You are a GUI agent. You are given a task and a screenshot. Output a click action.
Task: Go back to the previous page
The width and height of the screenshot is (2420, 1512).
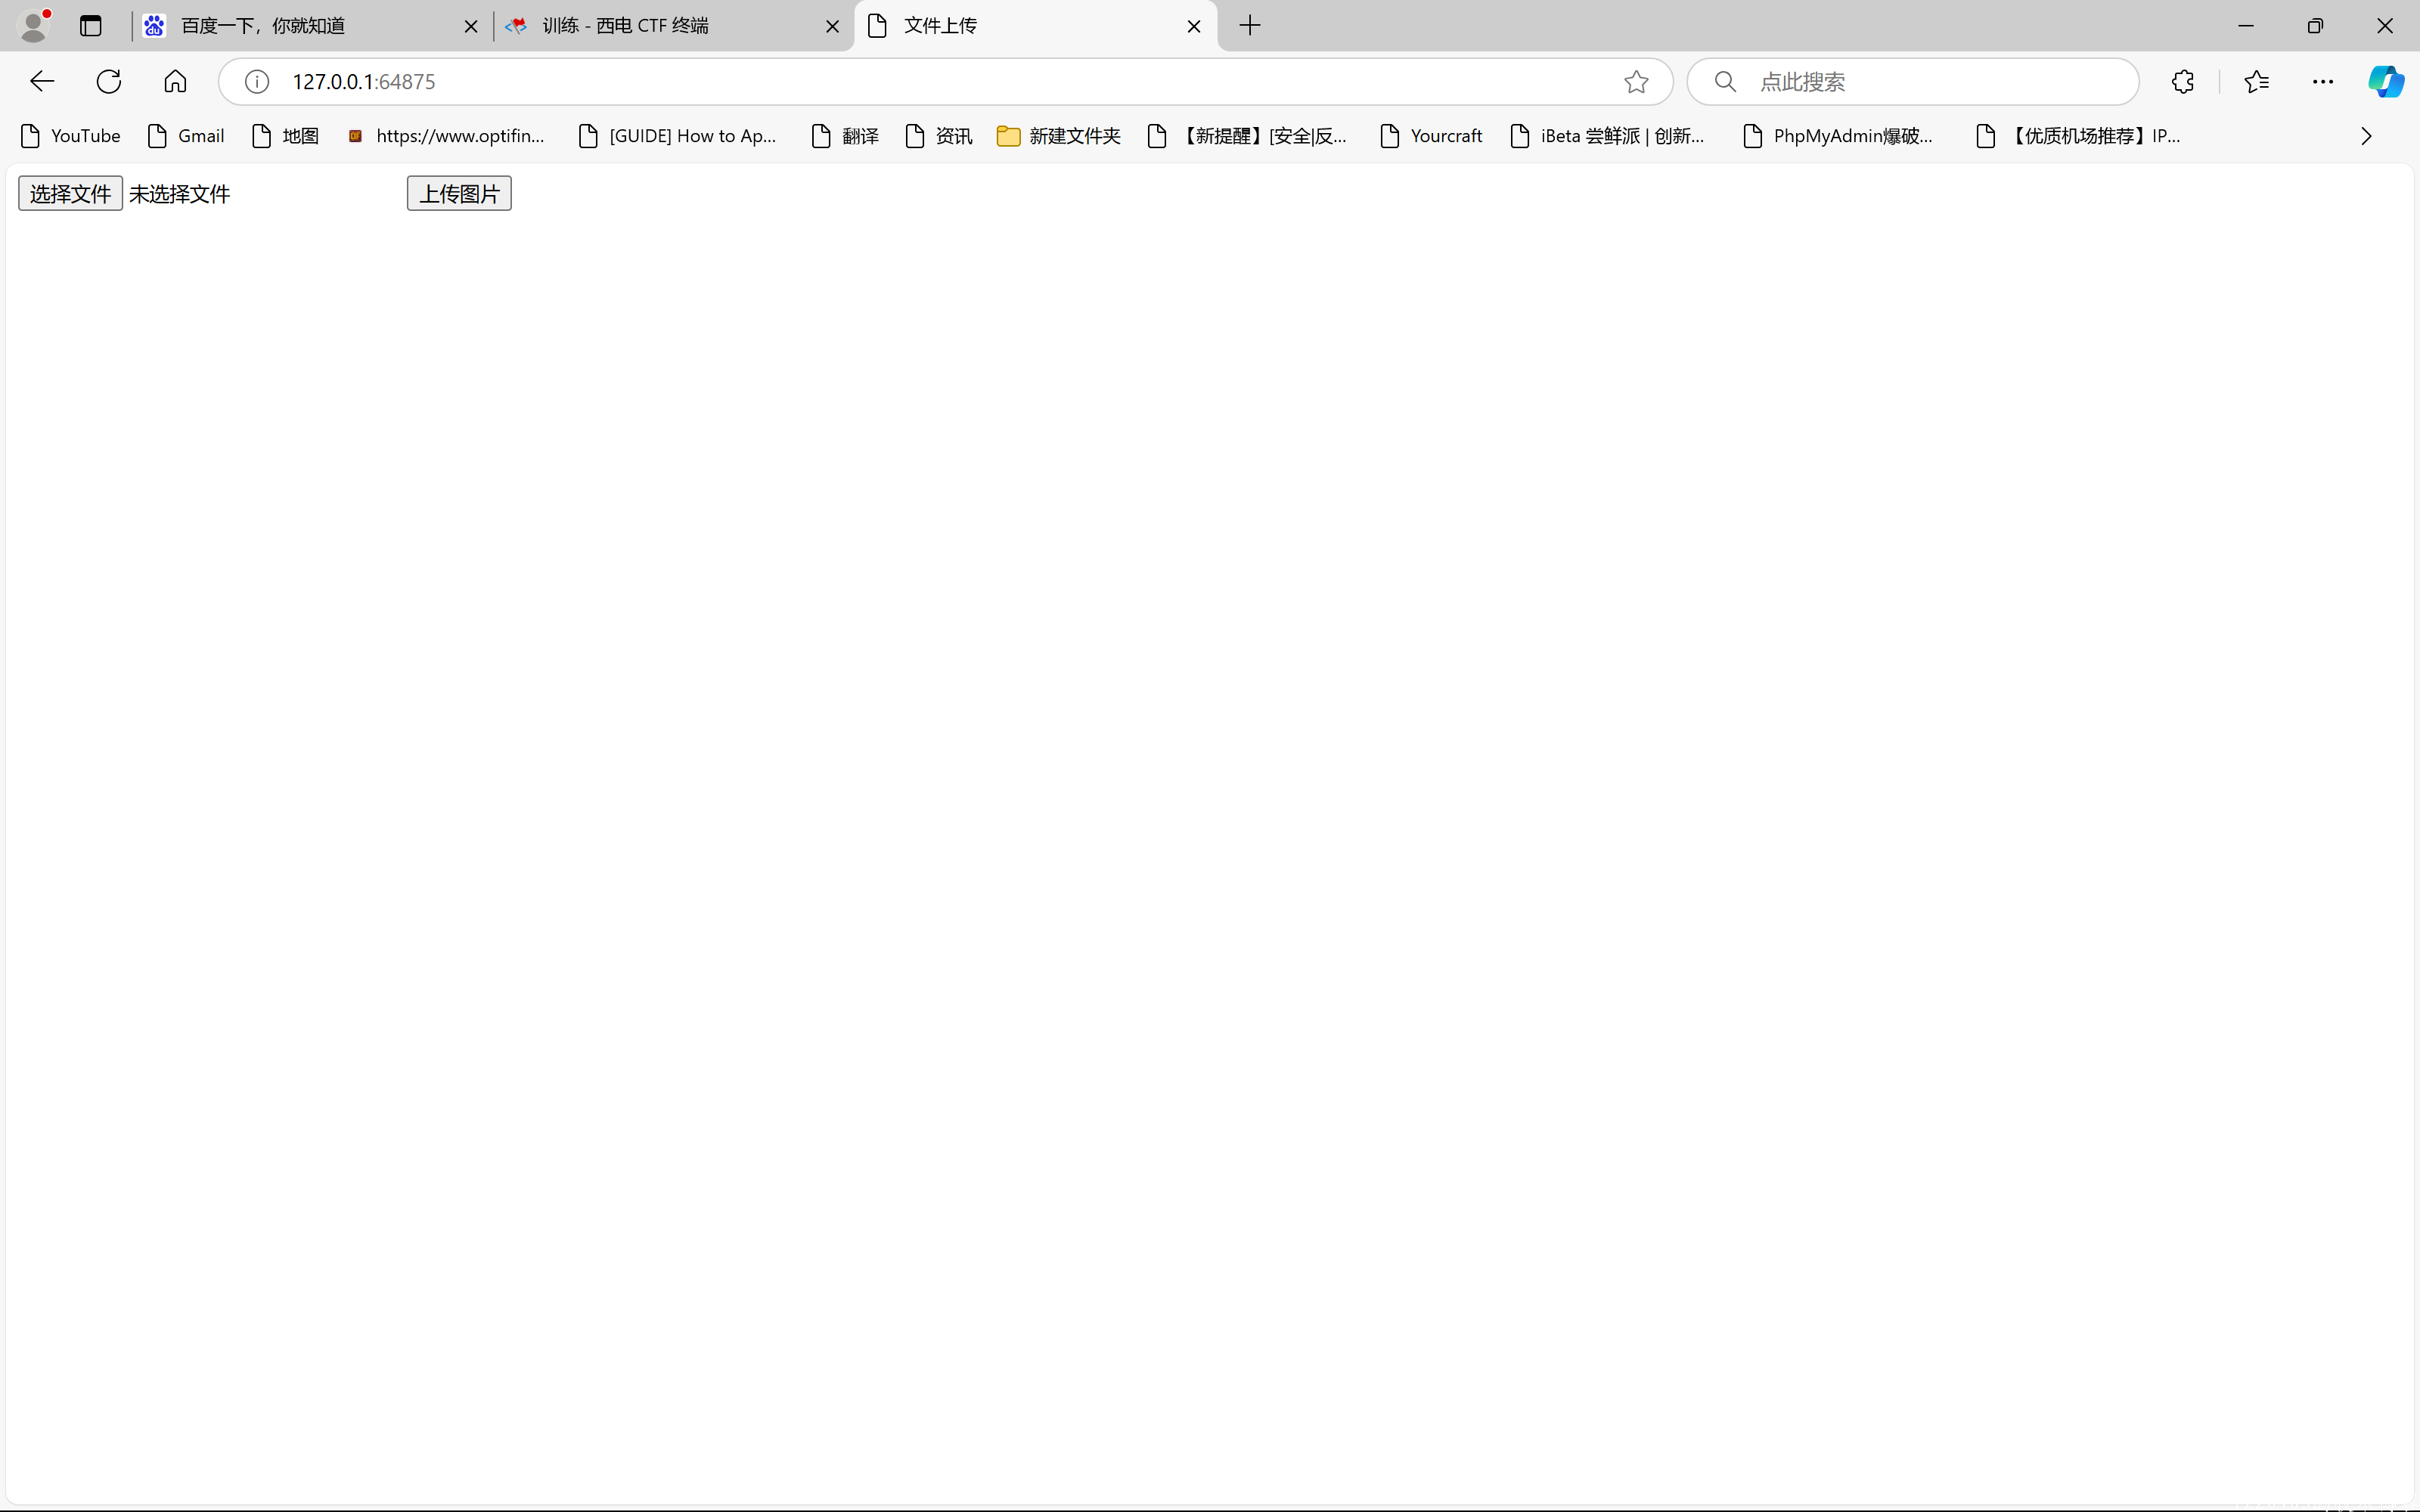pos(42,81)
